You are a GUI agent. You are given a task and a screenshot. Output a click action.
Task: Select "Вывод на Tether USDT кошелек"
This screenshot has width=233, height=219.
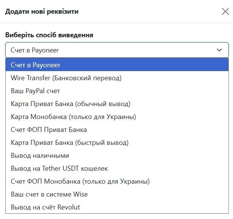click(117, 168)
